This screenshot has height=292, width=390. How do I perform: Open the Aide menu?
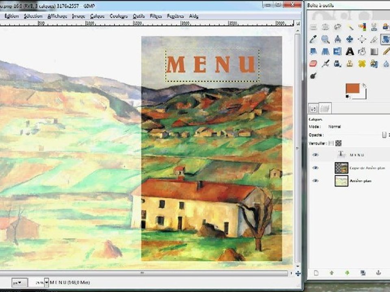[x=194, y=16]
